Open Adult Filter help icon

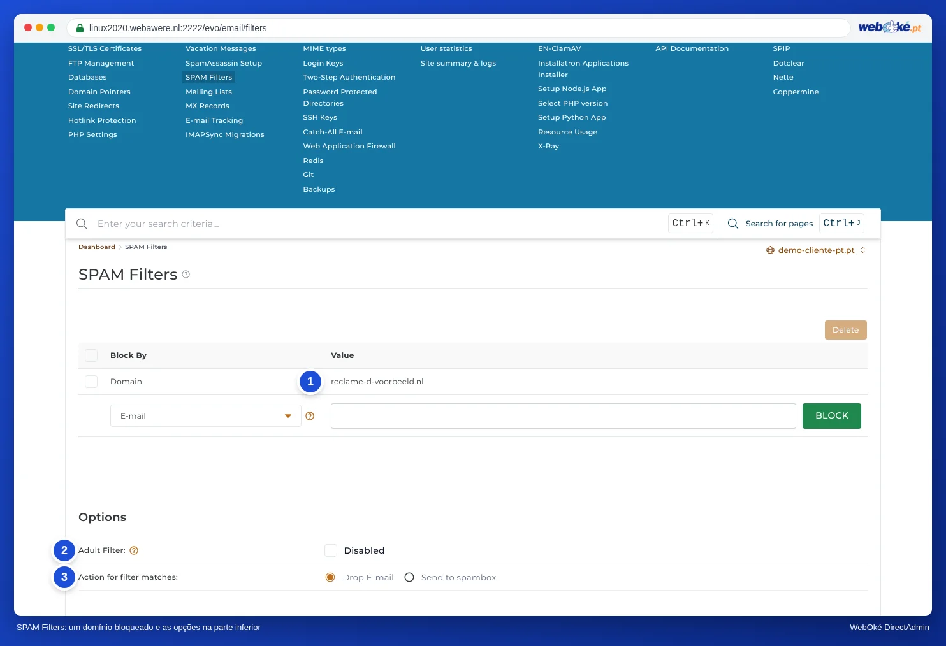pyautogui.click(x=134, y=550)
